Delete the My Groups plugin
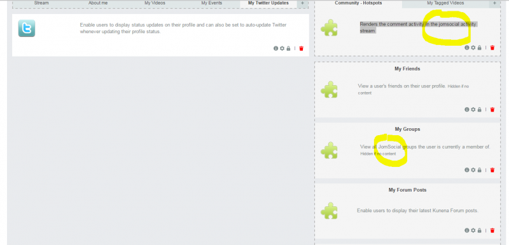 tap(492, 169)
